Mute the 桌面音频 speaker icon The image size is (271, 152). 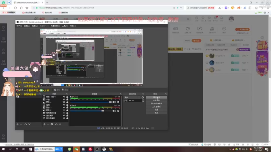(x=114, y=111)
